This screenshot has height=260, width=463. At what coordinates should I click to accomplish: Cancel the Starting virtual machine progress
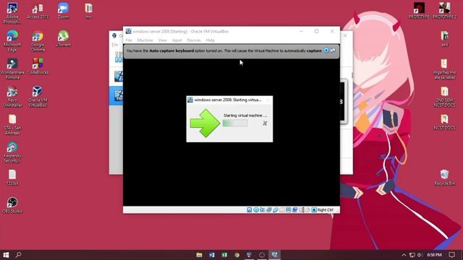265,123
